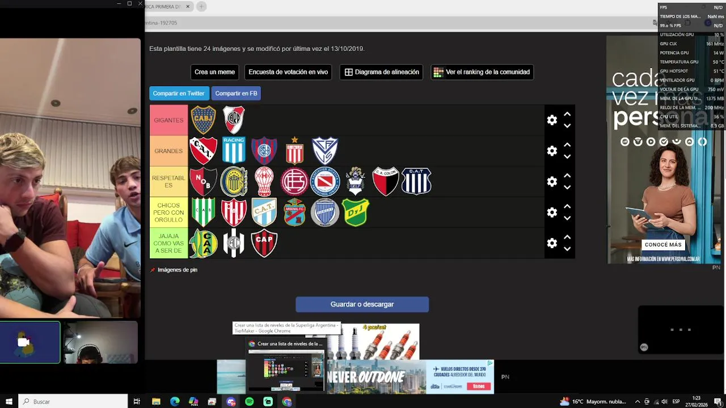Click the Gimnasia GELP crest
Screen dimensions: 726x408
[x=356, y=181]
